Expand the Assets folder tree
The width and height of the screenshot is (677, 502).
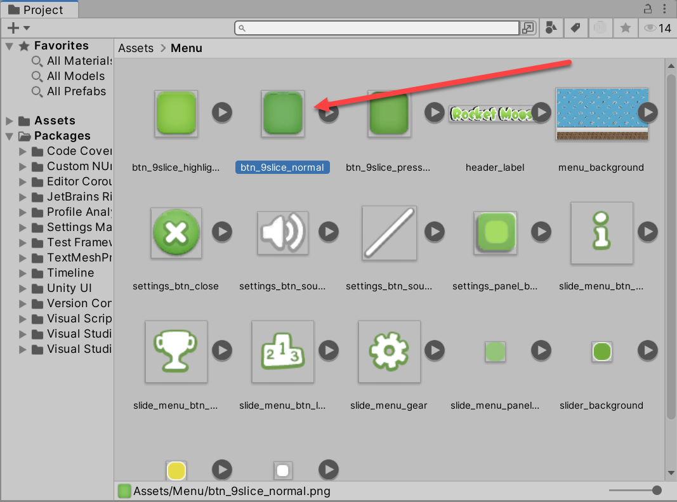9,121
